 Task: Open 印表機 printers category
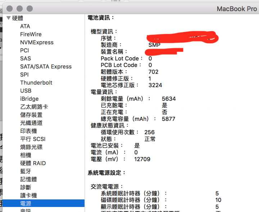pyautogui.click(x=28, y=131)
